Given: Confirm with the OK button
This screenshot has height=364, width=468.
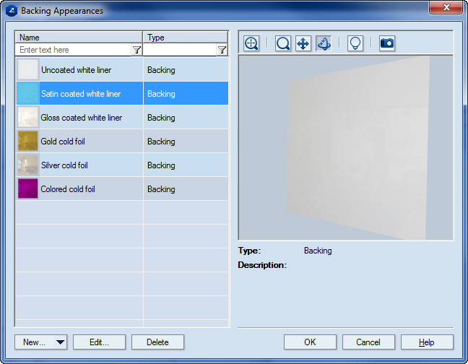Looking at the screenshot, I should point(310,342).
